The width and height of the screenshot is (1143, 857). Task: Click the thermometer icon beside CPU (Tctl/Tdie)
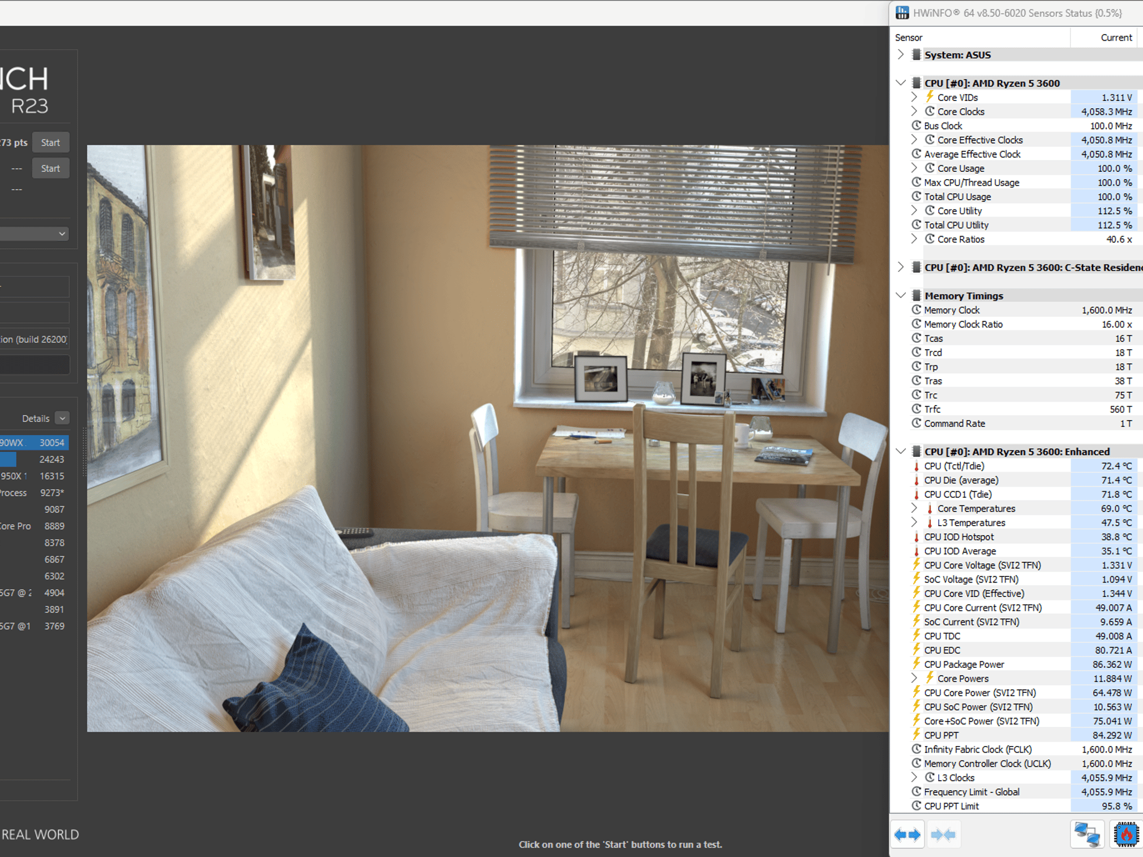[916, 466]
